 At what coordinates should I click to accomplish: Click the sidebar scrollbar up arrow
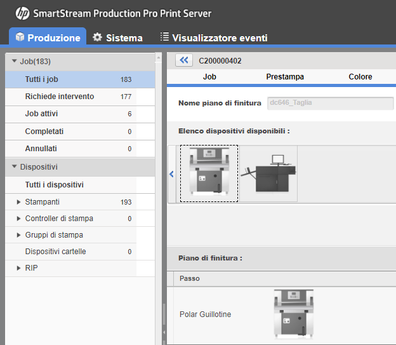pos(159,58)
